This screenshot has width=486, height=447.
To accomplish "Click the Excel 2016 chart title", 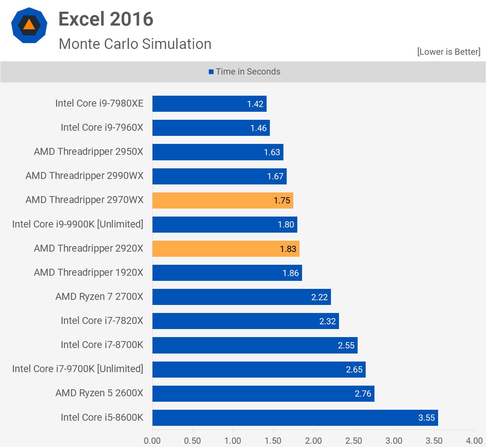I will pyautogui.click(x=106, y=19).
